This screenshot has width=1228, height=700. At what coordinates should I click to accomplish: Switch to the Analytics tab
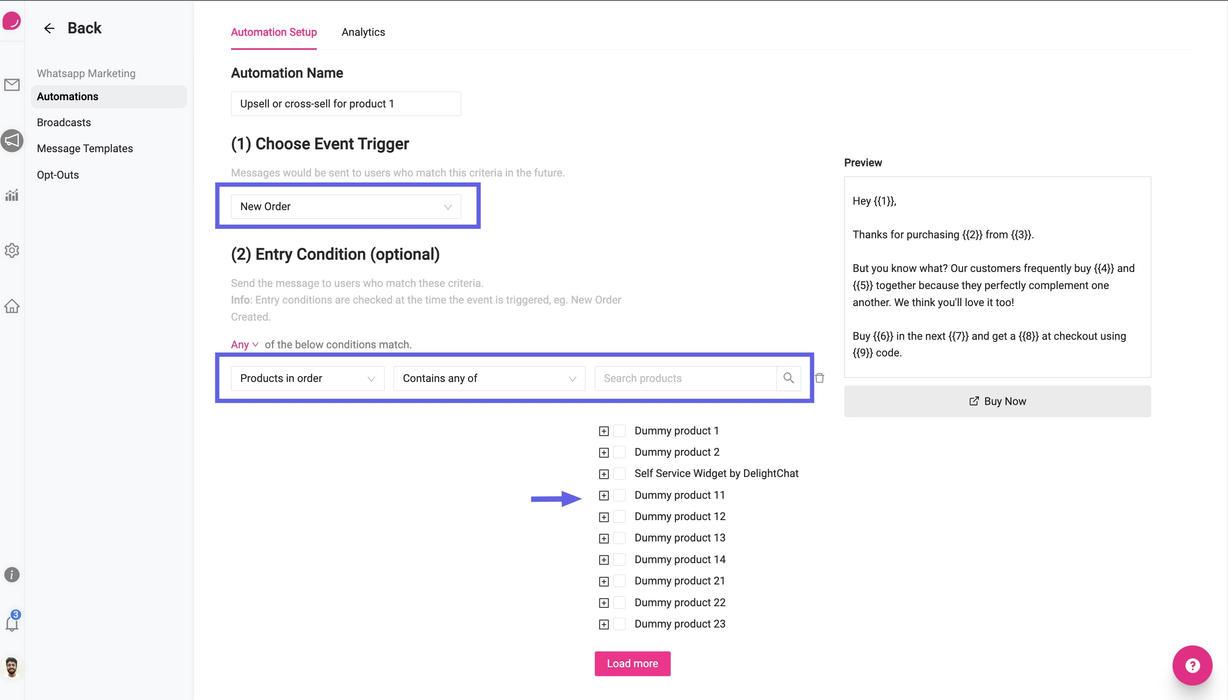click(x=363, y=32)
